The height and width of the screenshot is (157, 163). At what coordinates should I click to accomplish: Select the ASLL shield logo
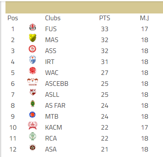(33, 92)
